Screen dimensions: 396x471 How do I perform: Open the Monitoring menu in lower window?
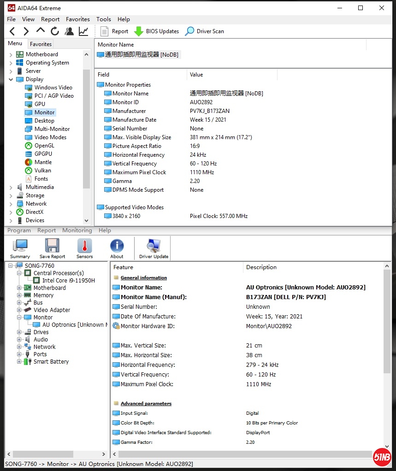pyautogui.click(x=77, y=230)
